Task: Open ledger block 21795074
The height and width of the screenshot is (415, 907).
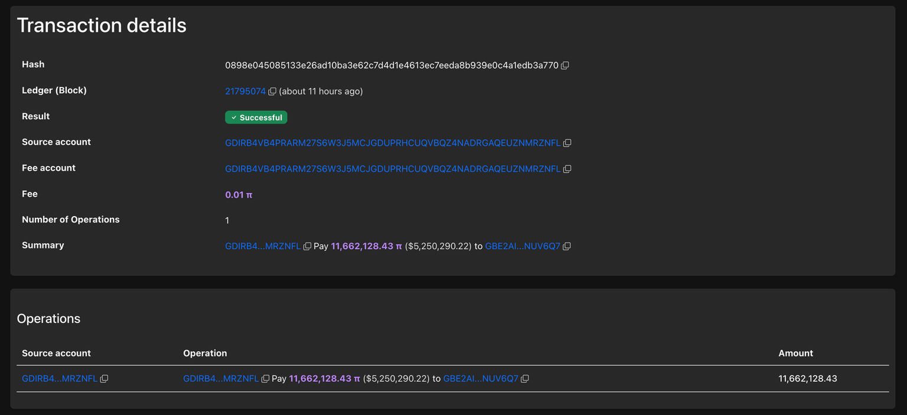Action: pyautogui.click(x=245, y=92)
